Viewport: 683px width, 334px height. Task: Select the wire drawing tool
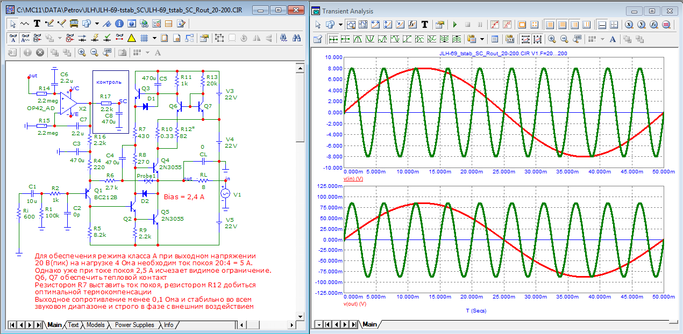[x=49, y=24]
